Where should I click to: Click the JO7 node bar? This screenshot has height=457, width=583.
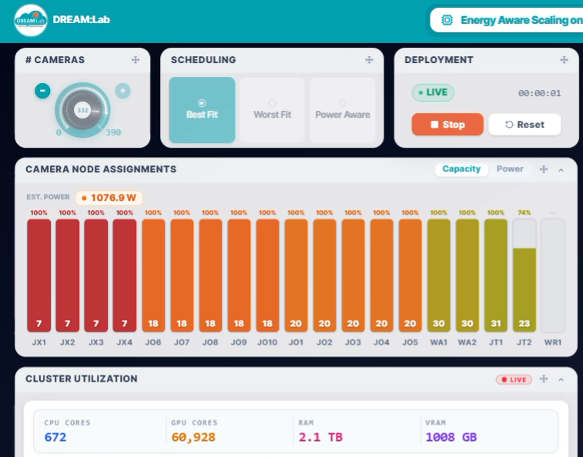[182, 275]
